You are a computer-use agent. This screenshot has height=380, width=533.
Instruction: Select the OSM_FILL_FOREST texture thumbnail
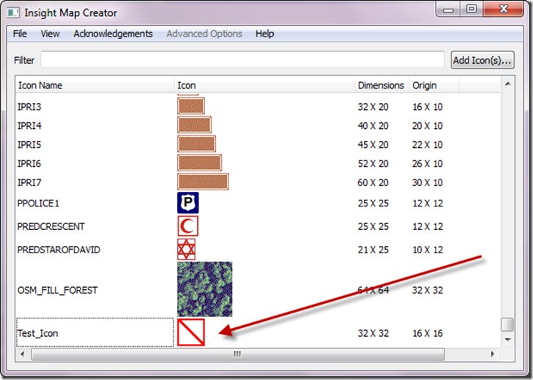204,289
